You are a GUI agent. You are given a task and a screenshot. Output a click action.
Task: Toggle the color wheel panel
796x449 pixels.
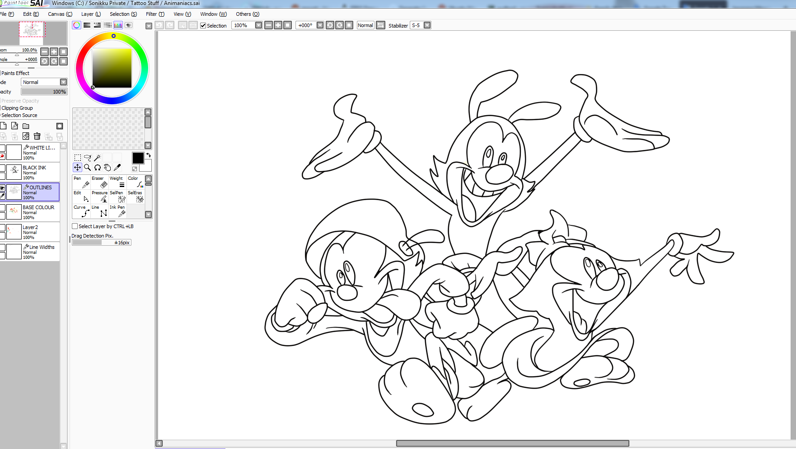(77, 25)
